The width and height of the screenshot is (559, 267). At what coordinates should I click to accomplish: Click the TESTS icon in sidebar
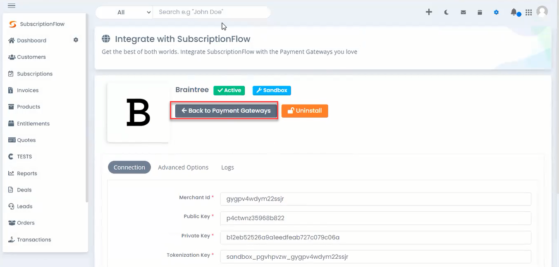click(11, 156)
